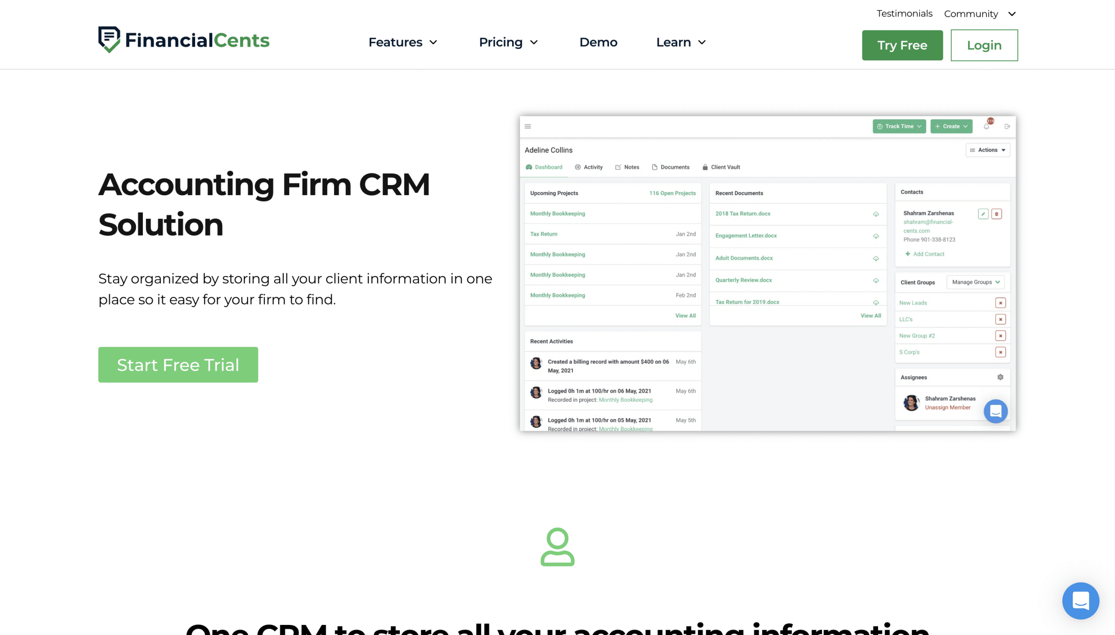Remove LLC's group
This screenshot has height=635, width=1115.
coord(1000,319)
